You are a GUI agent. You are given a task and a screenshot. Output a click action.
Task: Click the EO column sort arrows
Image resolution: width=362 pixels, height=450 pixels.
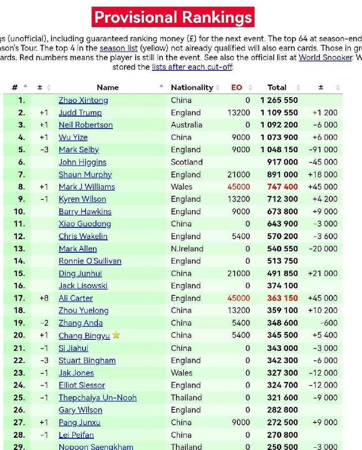click(x=251, y=87)
